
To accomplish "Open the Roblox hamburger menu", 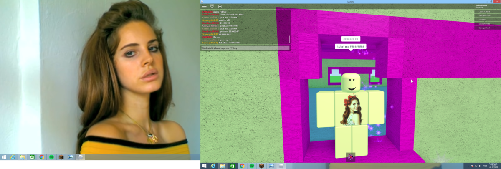I will 204,6.
